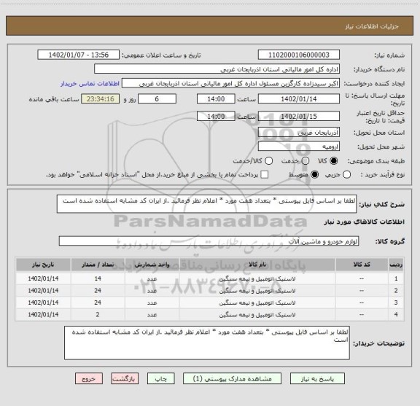Click announcement date field 1402/01/07 - 13:56
Image resolution: width=420 pixels, height=406 pixels.
click(x=79, y=55)
